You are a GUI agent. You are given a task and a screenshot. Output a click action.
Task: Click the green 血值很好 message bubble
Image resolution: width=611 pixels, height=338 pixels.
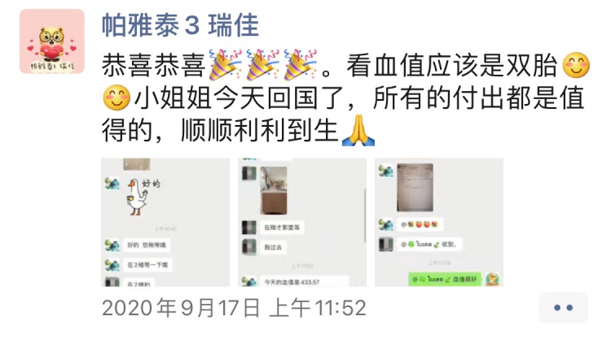coord(445,279)
